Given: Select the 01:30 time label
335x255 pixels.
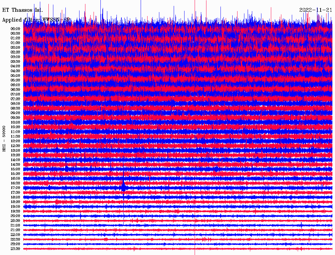Looking at the screenshot, I should (x=15, y=43).
